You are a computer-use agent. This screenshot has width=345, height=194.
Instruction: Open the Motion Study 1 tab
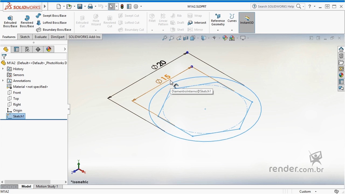[x=47, y=186]
